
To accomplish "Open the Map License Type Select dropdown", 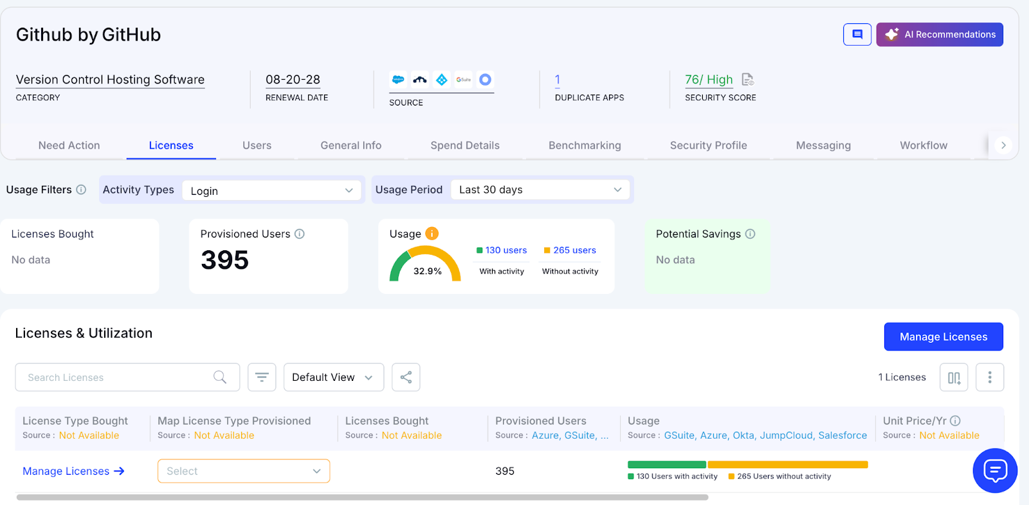I will (x=244, y=471).
